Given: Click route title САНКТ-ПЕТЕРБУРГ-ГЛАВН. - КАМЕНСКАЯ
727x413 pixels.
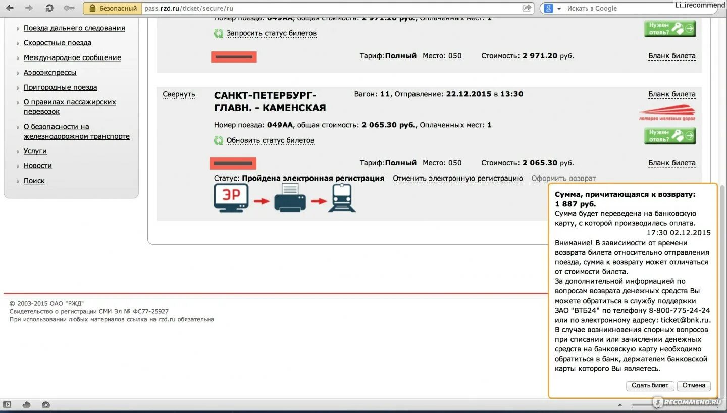Looking at the screenshot, I should click(270, 101).
